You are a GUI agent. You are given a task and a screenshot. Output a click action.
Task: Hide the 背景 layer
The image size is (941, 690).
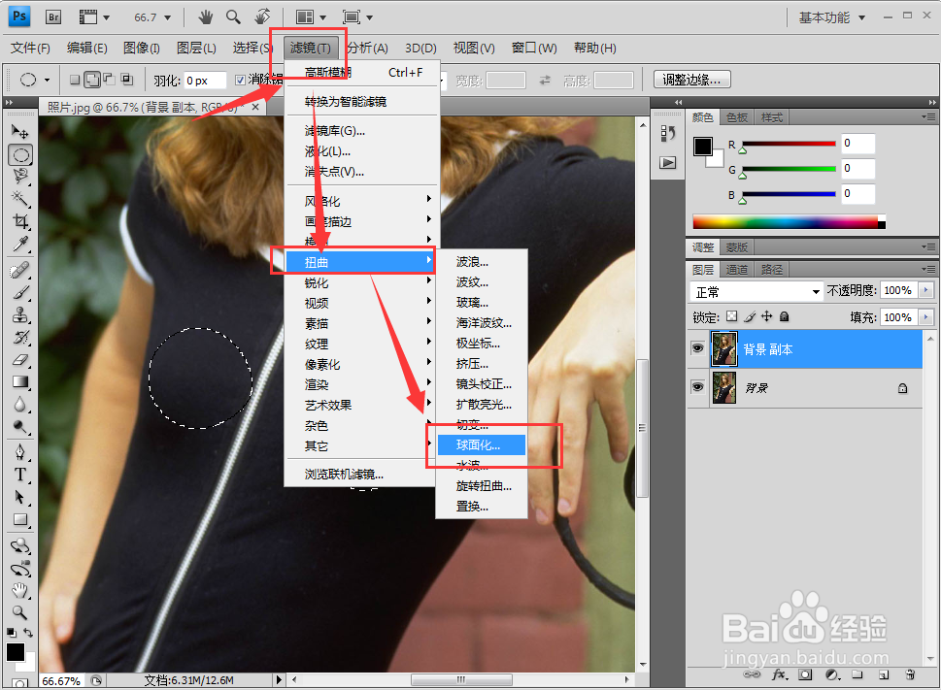697,387
